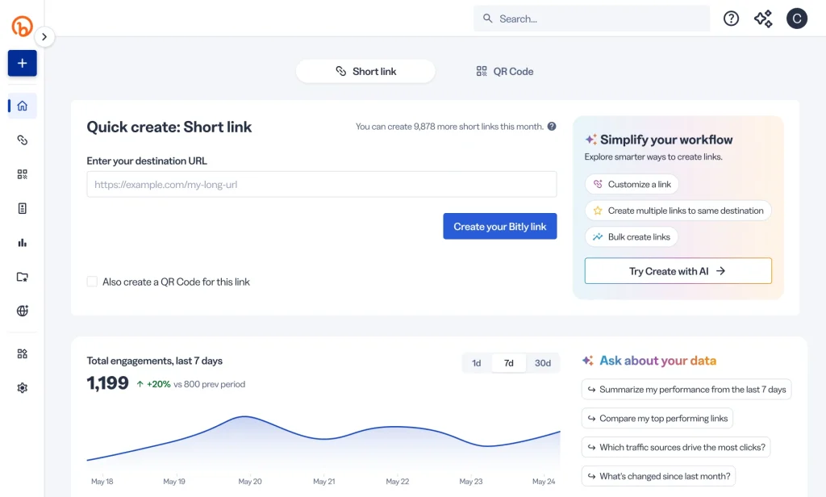Open the account avatar labeled C
Screen dimensions: 826x497
[x=797, y=19]
